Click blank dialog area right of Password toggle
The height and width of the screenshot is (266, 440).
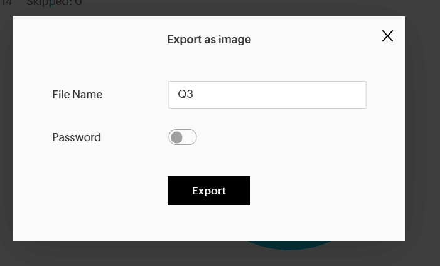point(282,137)
